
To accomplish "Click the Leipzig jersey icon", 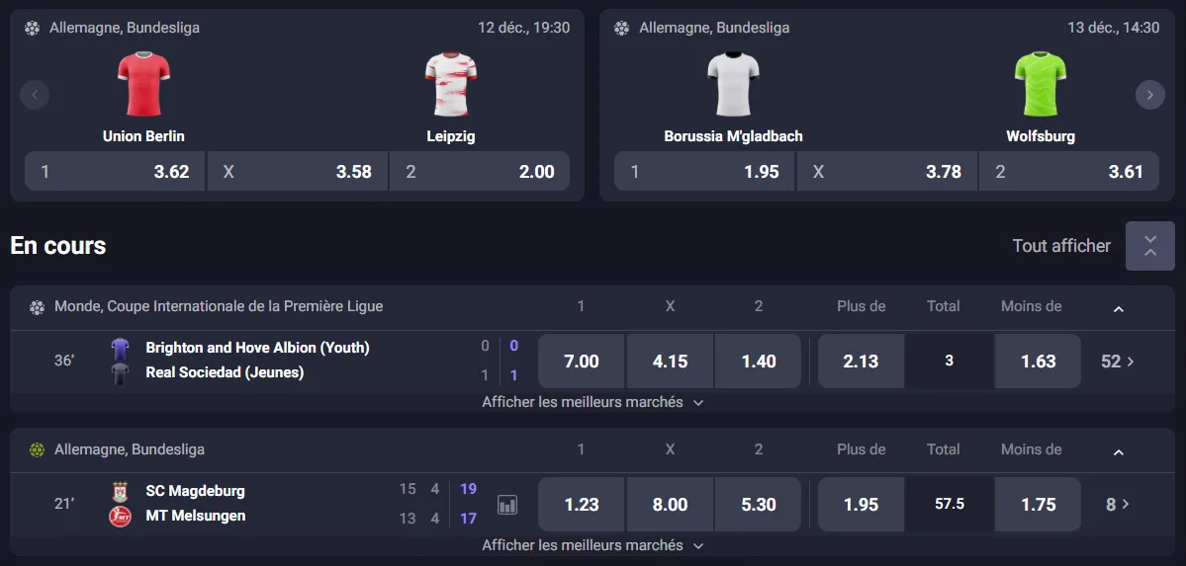I will point(451,84).
